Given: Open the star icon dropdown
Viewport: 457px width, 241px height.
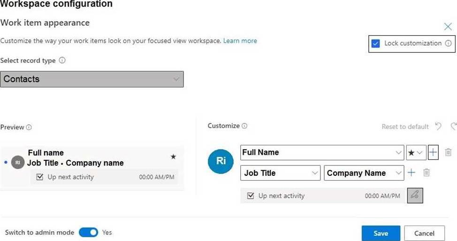Looking at the screenshot, I should pyautogui.click(x=415, y=152).
